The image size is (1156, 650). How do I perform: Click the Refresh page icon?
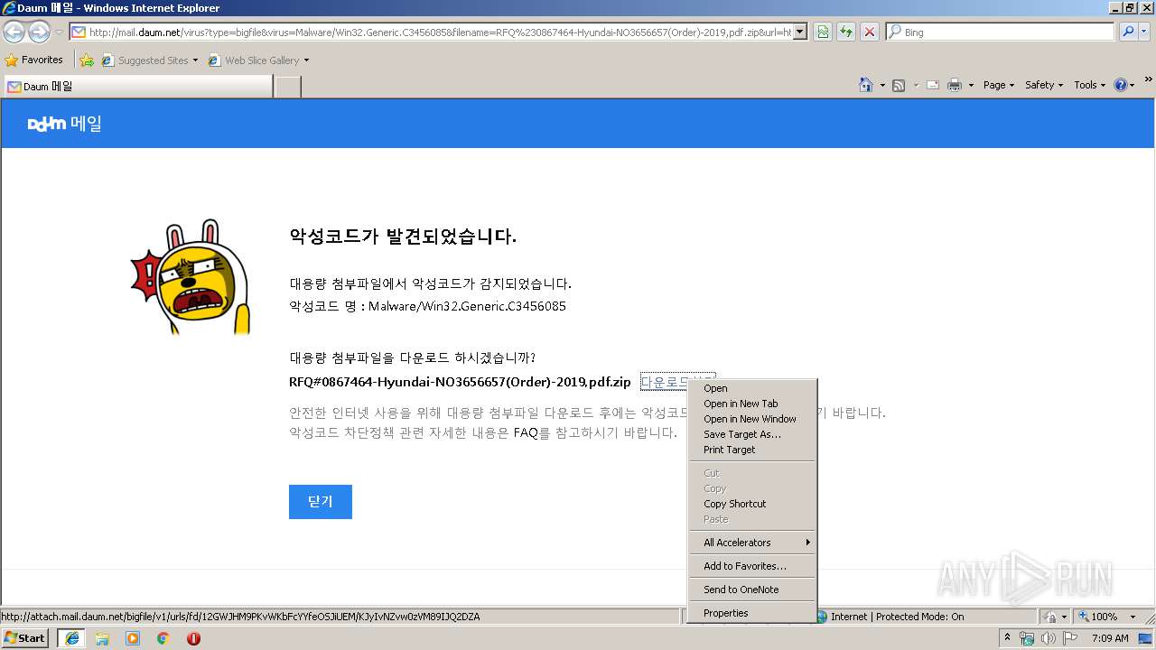(846, 32)
